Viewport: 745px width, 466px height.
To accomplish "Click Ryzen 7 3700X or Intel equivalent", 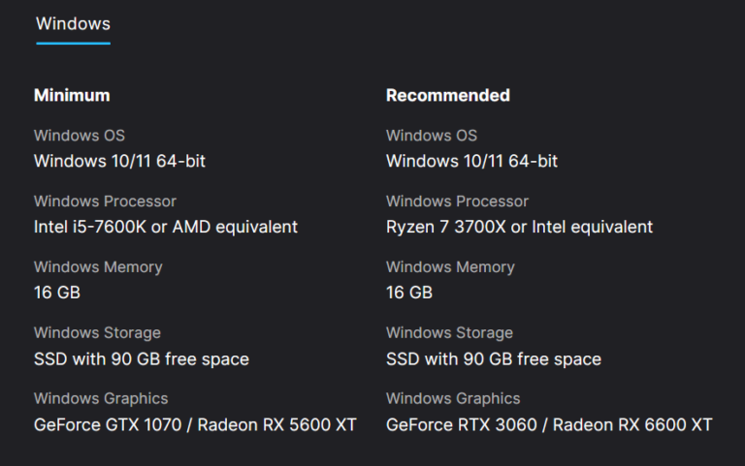I will click(x=519, y=227).
